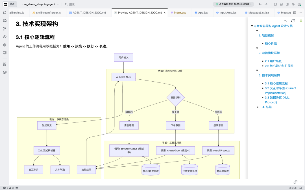The image size is (305, 190).
Task: Toggle the secondary sidebar visibility
Action: [x=287, y=5]
